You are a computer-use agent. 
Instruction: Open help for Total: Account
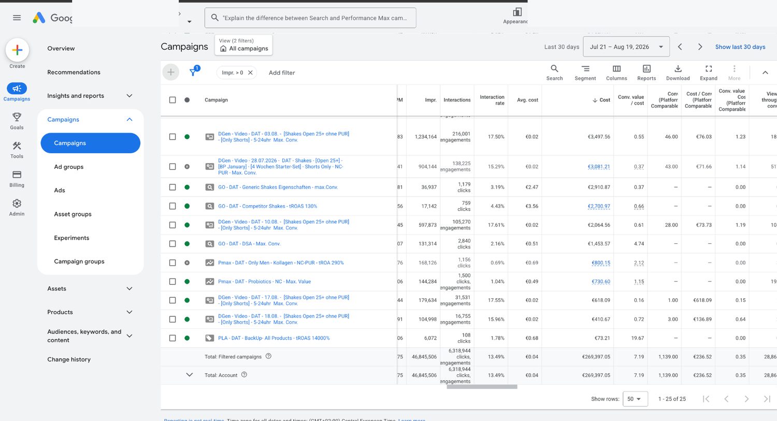tap(244, 374)
